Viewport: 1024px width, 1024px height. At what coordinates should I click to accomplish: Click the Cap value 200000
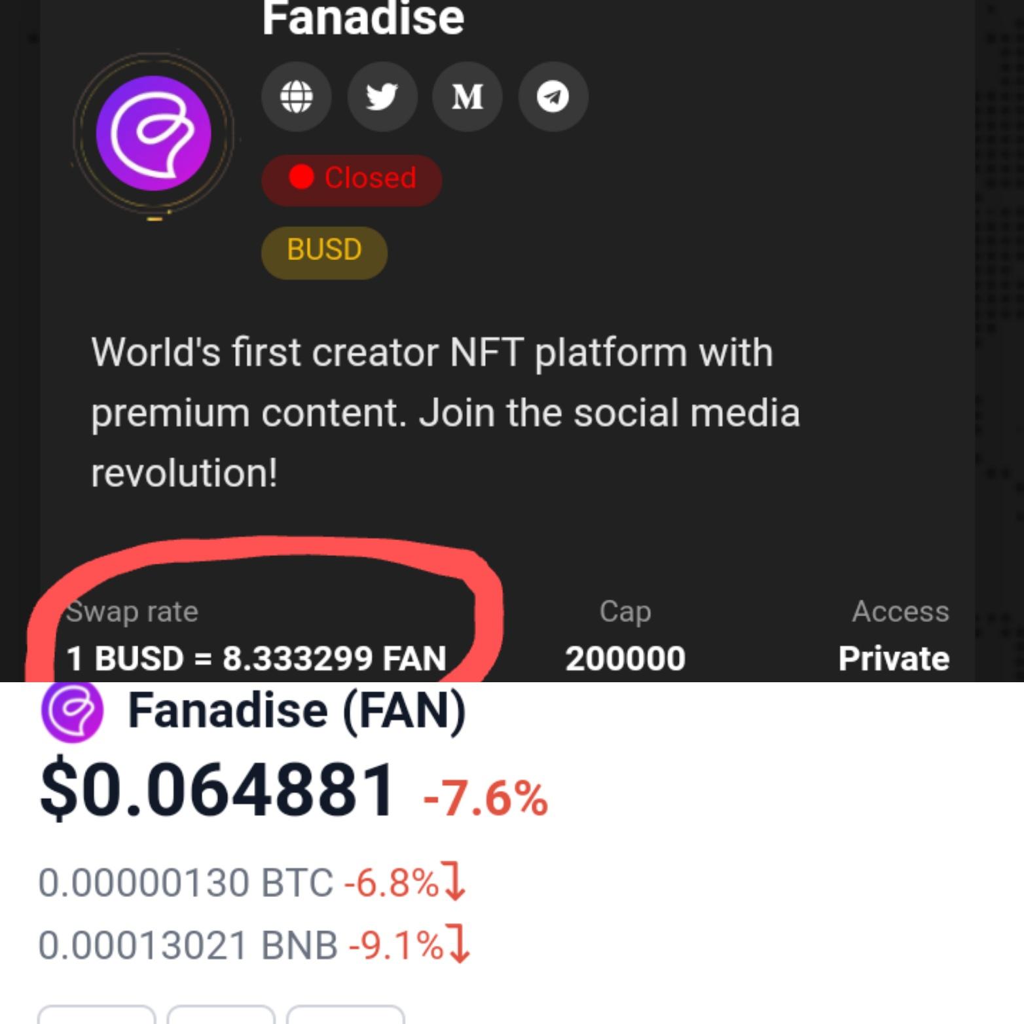625,659
